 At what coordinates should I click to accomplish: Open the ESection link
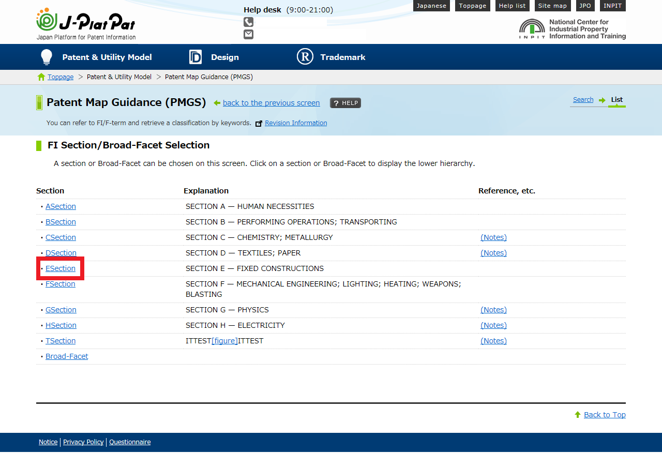click(x=61, y=268)
